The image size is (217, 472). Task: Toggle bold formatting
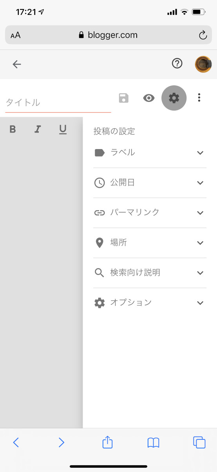[x=13, y=129]
